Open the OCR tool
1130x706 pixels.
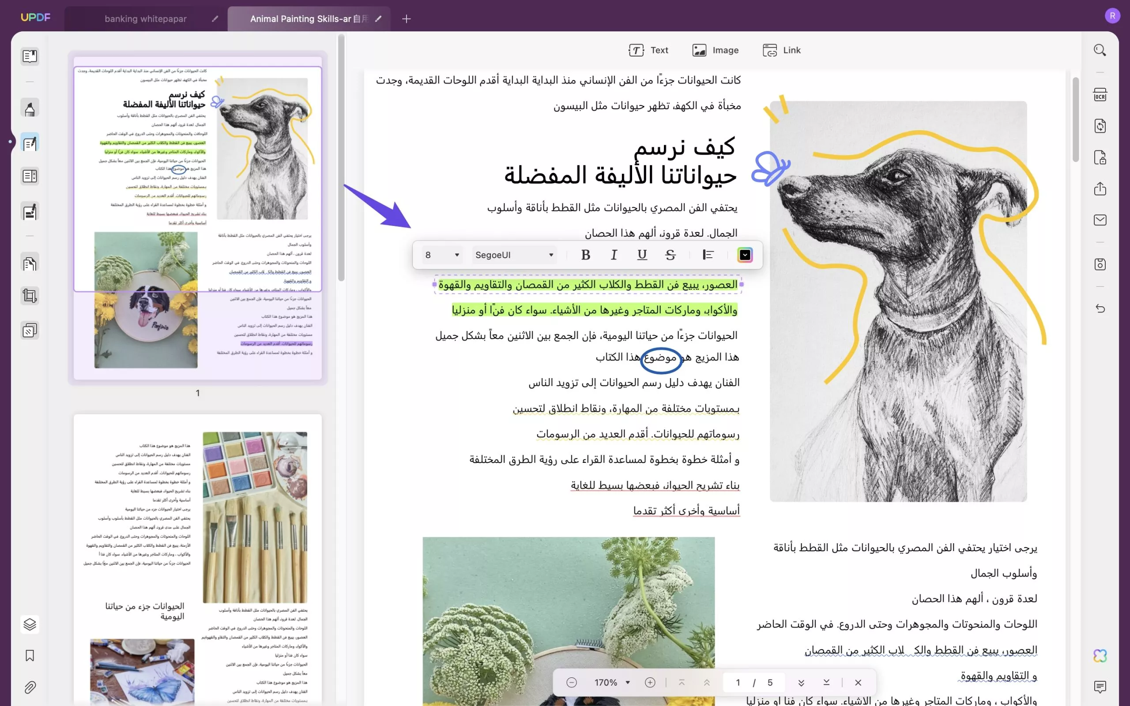(1100, 94)
